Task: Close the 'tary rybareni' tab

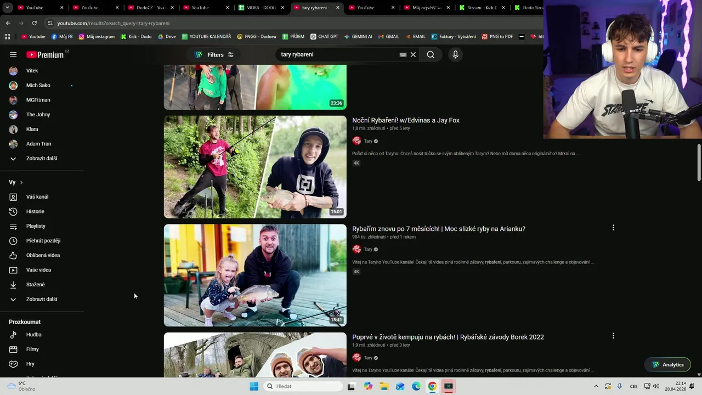Action: click(337, 8)
